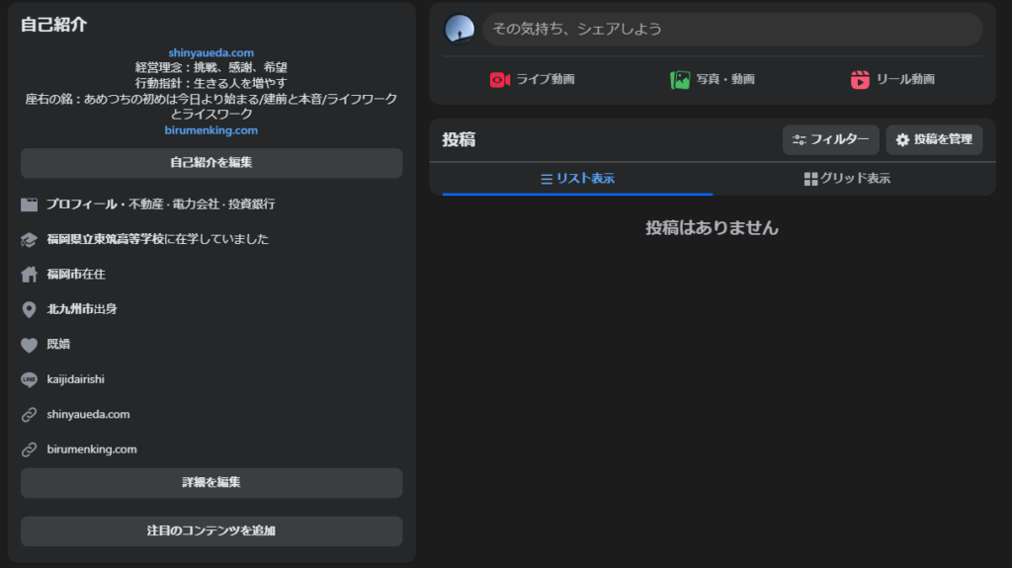Viewport: 1012px width, 568px height.
Task: Click the graduation cap school icon
Action: pyautogui.click(x=29, y=240)
